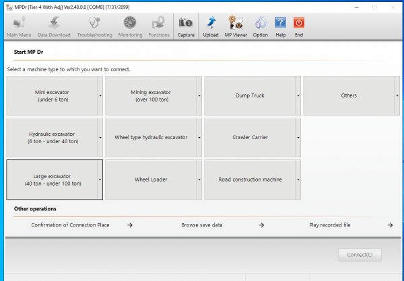Viewport: 404px width, 281px height.
Task: Minimize the MPDr window
Action: coord(357,7)
